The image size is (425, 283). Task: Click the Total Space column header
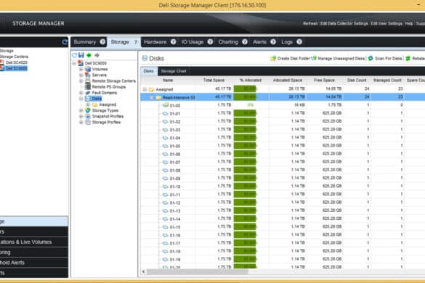(214, 81)
